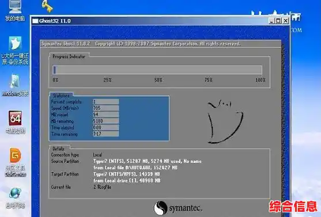Click the Source Type:7 NTFS 51207 MB line
This screenshot has width=321, height=217.
[x=148, y=161]
